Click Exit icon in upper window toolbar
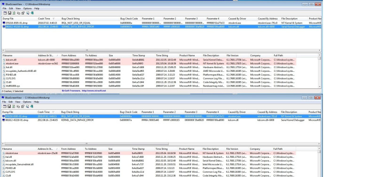Image resolution: width=376 pixels, height=177 pixels. pos(32,13)
